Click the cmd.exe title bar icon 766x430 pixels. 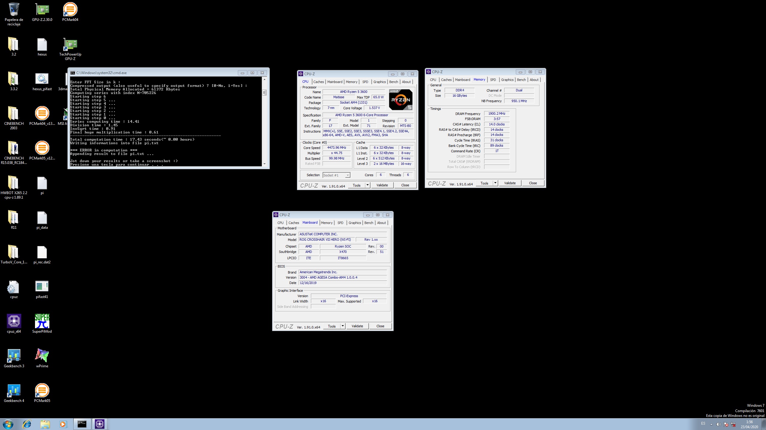pos(72,73)
